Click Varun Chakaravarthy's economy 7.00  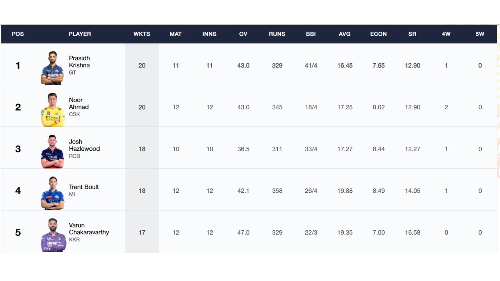click(x=379, y=233)
